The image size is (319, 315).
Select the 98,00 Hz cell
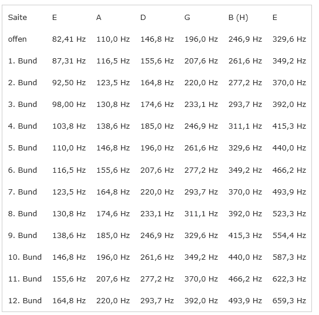click(x=69, y=105)
